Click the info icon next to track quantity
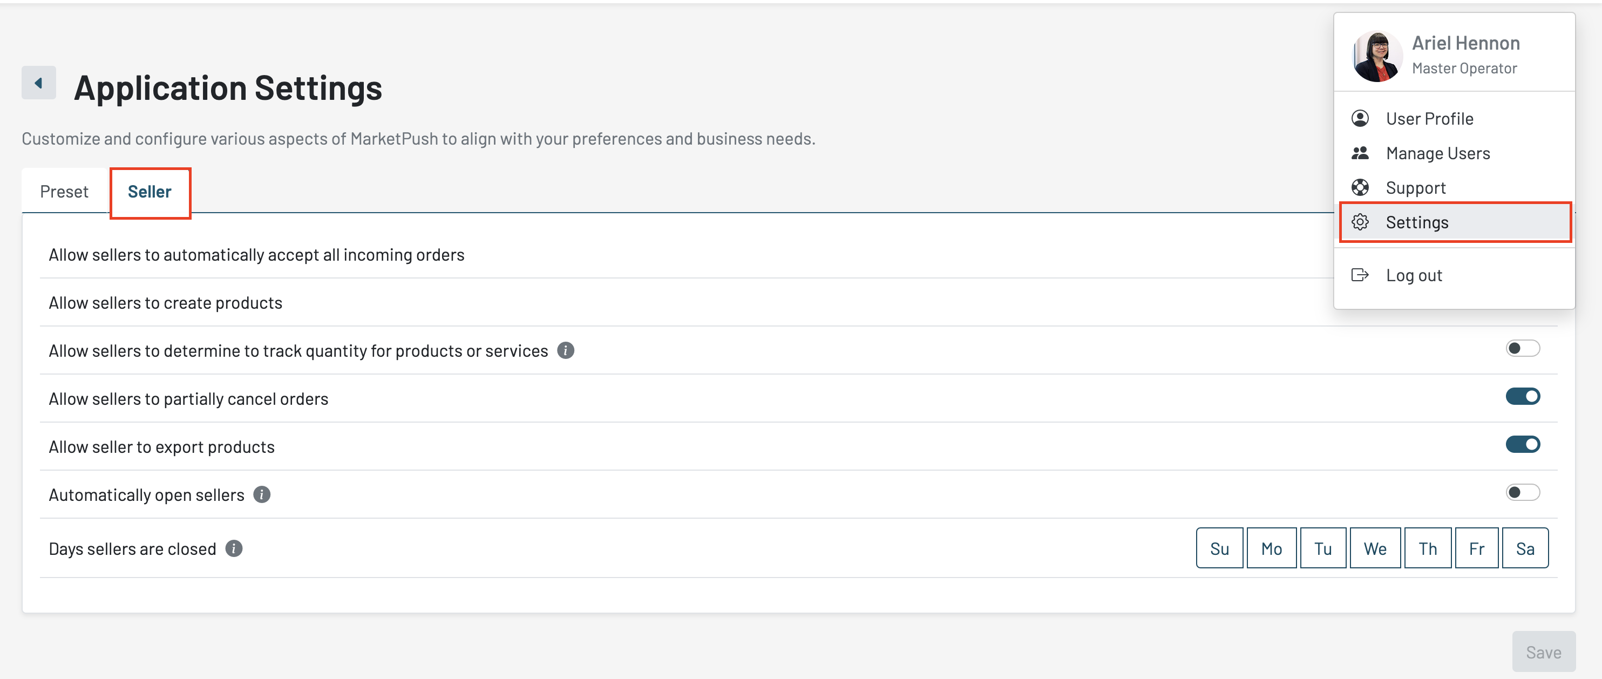 pyautogui.click(x=565, y=351)
